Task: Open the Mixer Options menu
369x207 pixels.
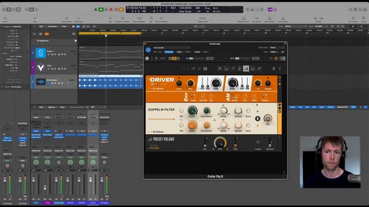Action: point(51,108)
